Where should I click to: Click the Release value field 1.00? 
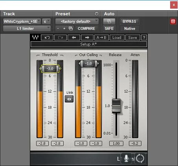point(116,143)
